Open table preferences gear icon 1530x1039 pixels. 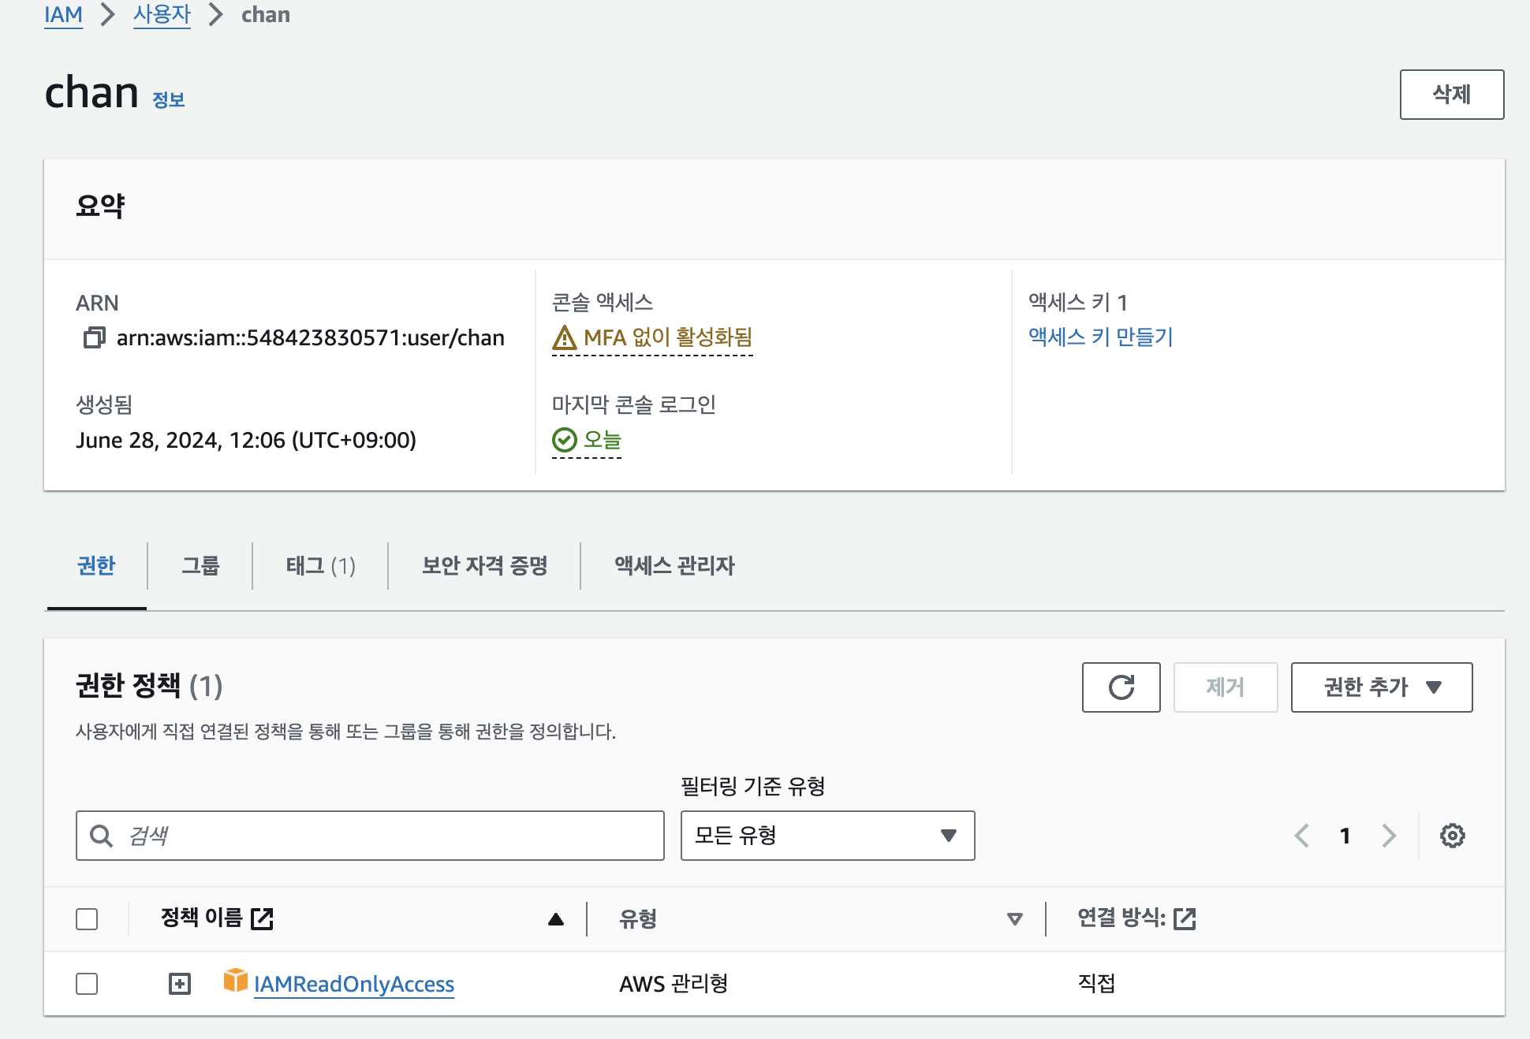pyautogui.click(x=1452, y=836)
